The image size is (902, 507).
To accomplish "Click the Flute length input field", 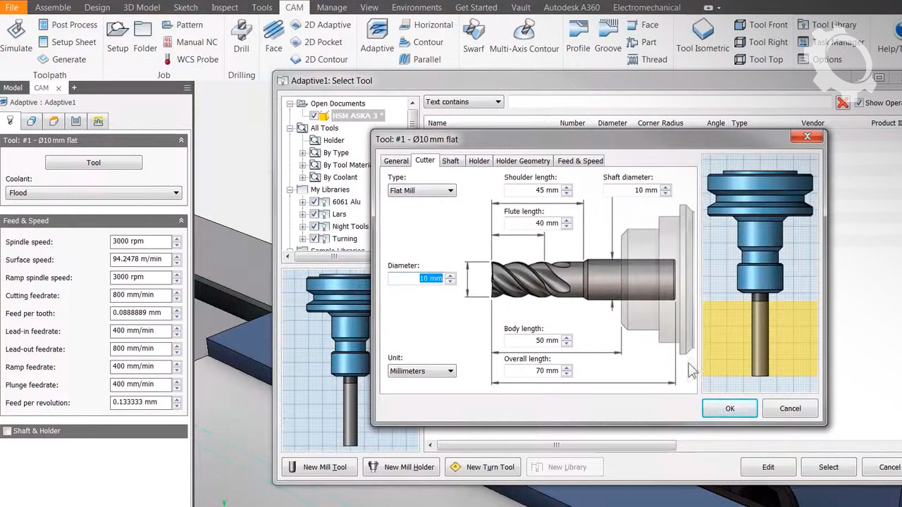I will click(x=533, y=223).
